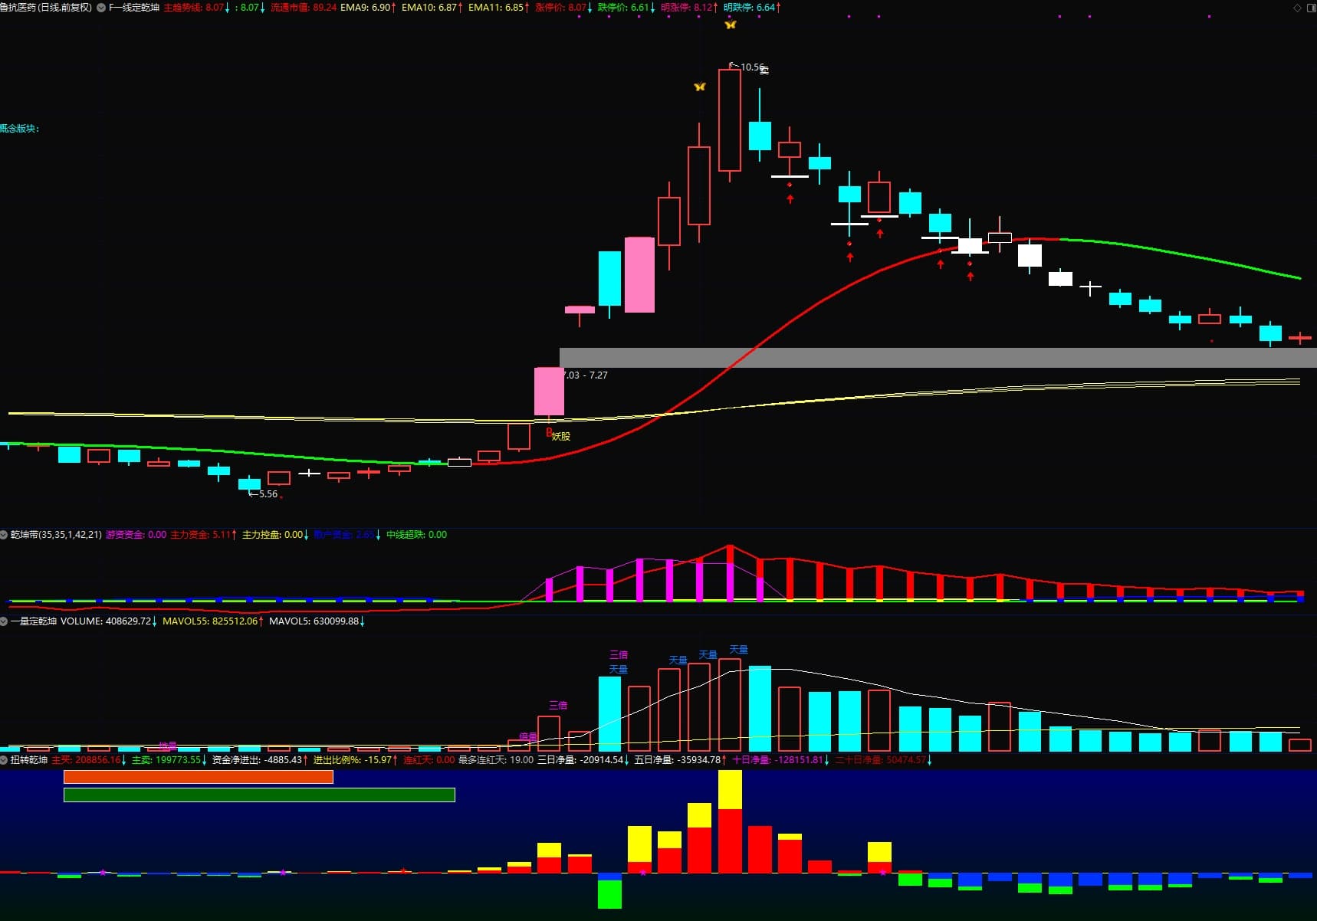
Task: Click the butterfly marker above the highest candle
Action: [x=730, y=25]
